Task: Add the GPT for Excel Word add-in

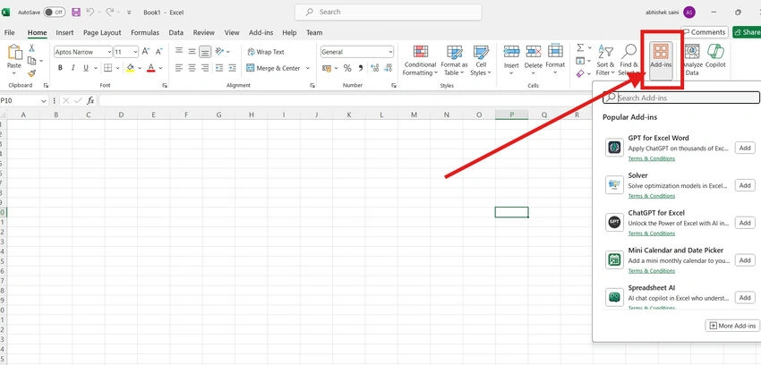Action: tap(745, 148)
